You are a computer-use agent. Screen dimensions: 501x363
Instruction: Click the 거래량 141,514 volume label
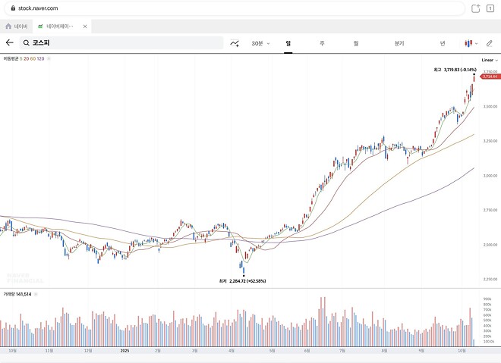(x=17, y=294)
